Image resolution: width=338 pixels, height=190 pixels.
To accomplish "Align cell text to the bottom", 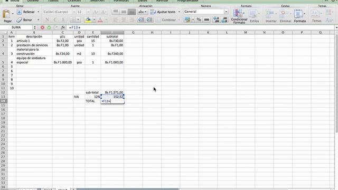I will (132, 12).
